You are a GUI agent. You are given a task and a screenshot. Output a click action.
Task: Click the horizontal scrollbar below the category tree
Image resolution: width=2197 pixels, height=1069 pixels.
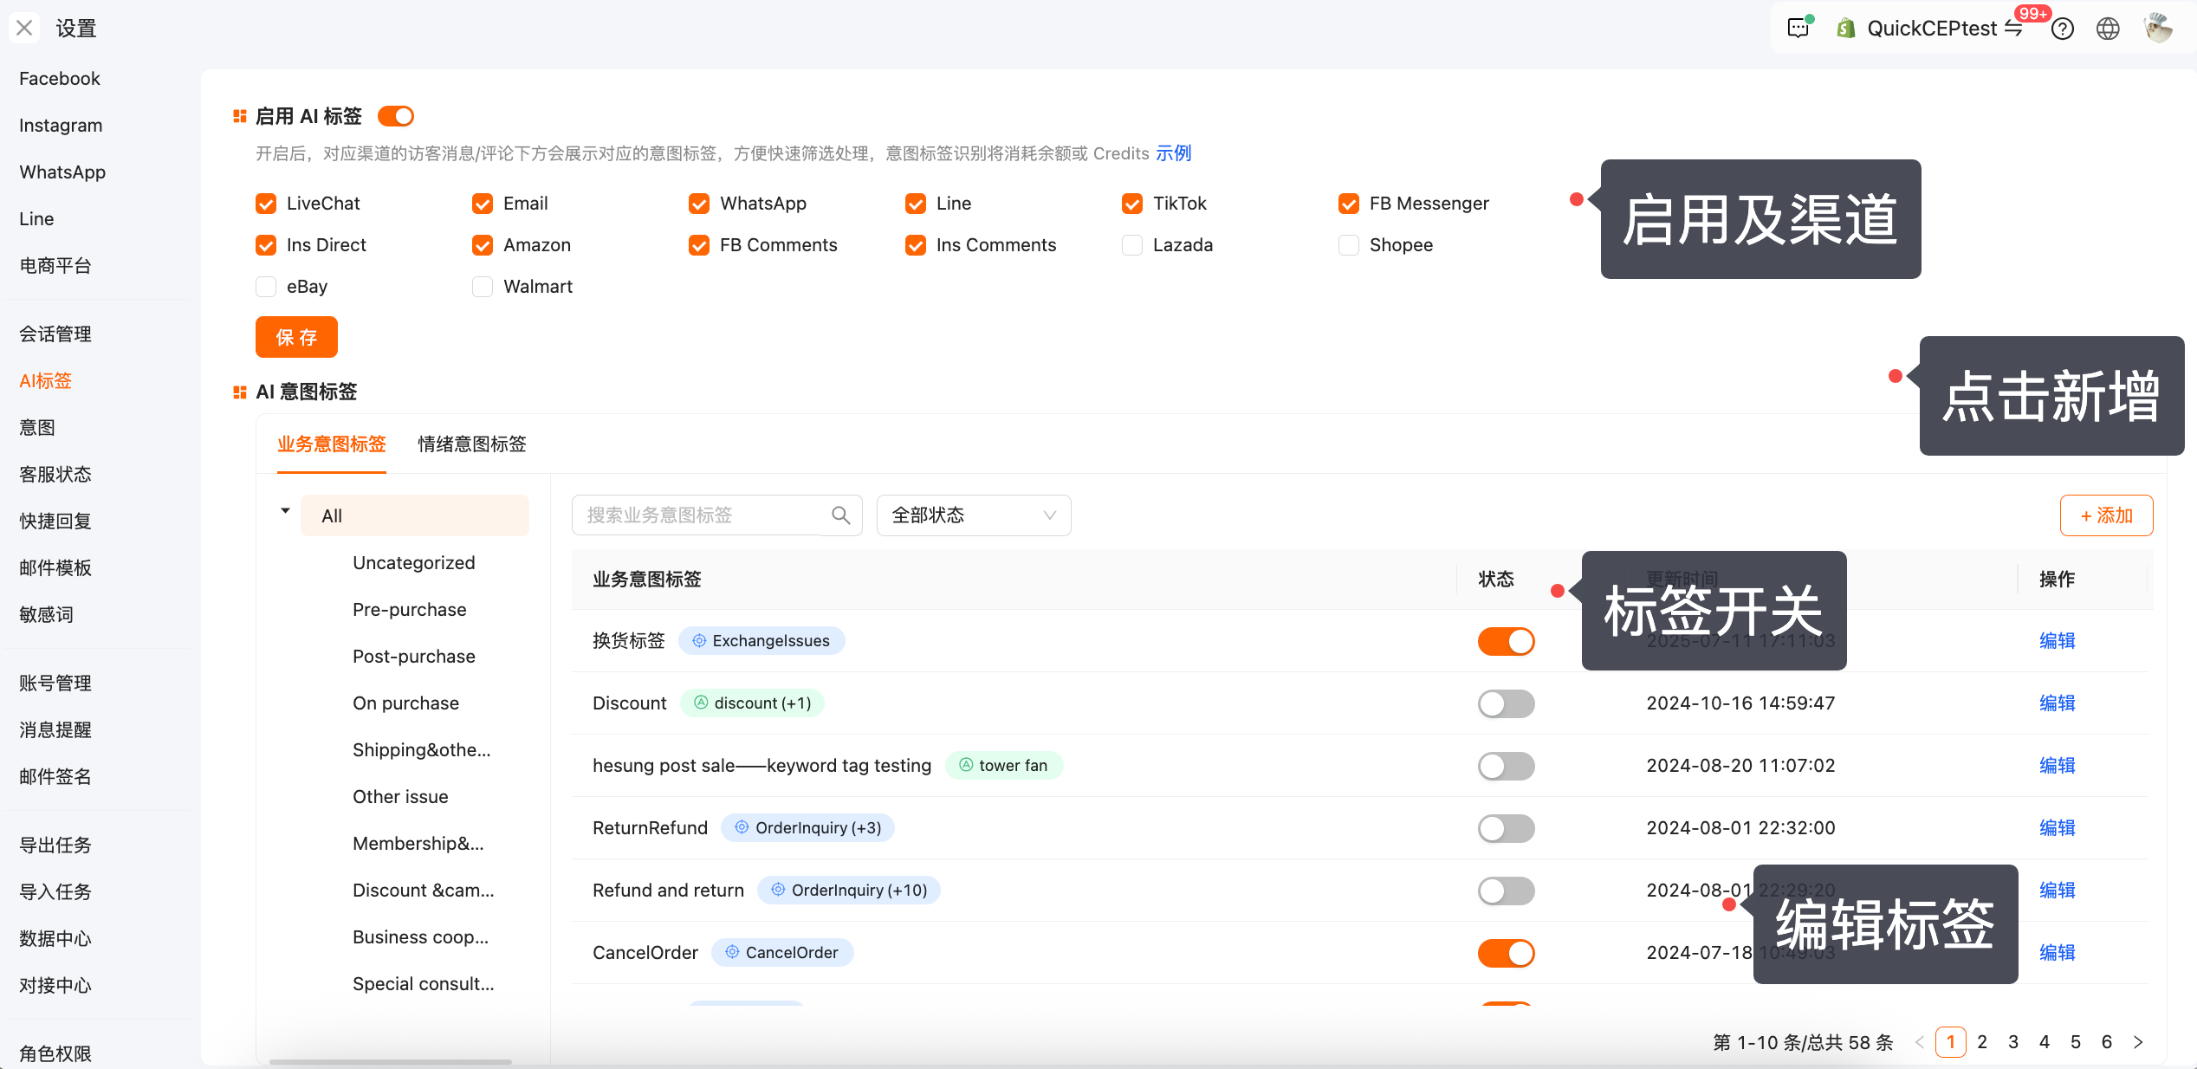[391, 1061]
